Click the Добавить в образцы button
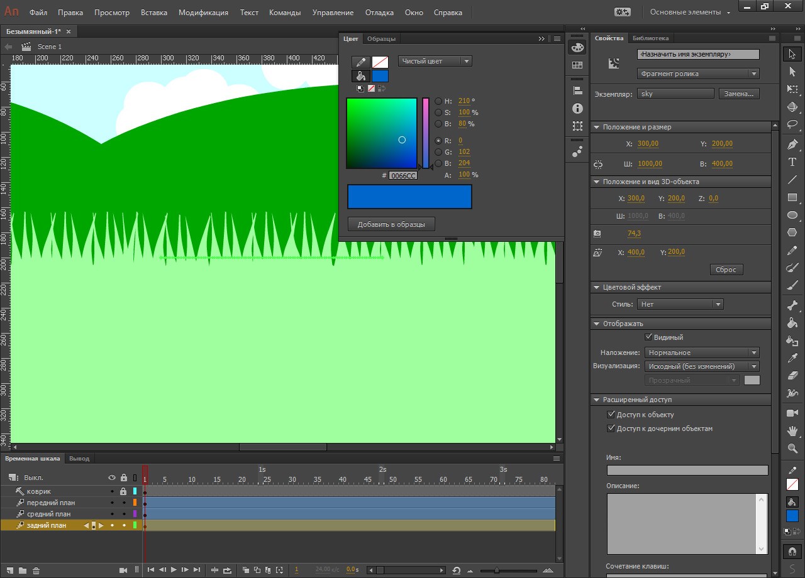This screenshot has width=805, height=578. [x=391, y=224]
